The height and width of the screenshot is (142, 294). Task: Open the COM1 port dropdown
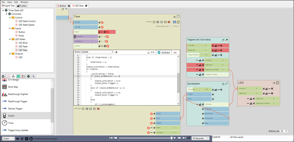(8, 138)
